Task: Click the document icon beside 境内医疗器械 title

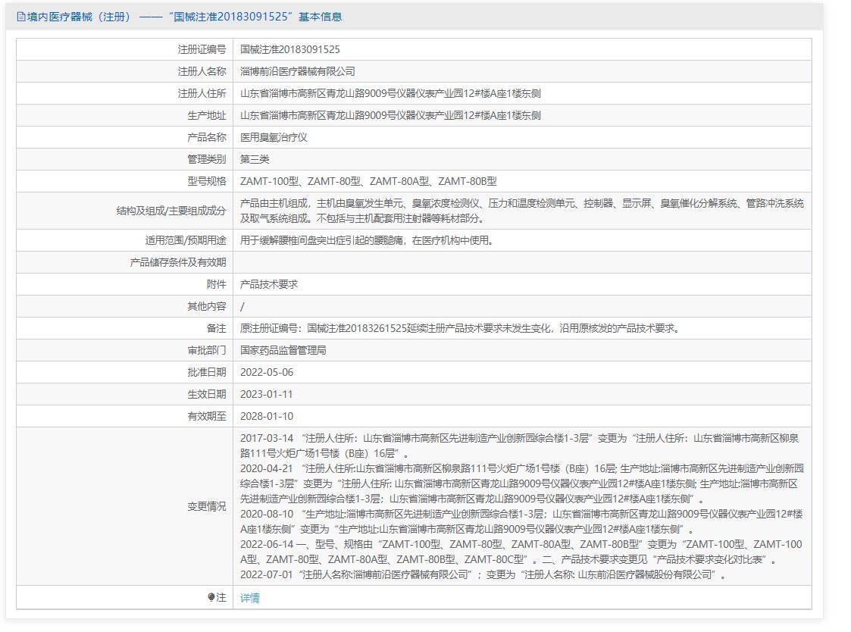Action: (20, 17)
